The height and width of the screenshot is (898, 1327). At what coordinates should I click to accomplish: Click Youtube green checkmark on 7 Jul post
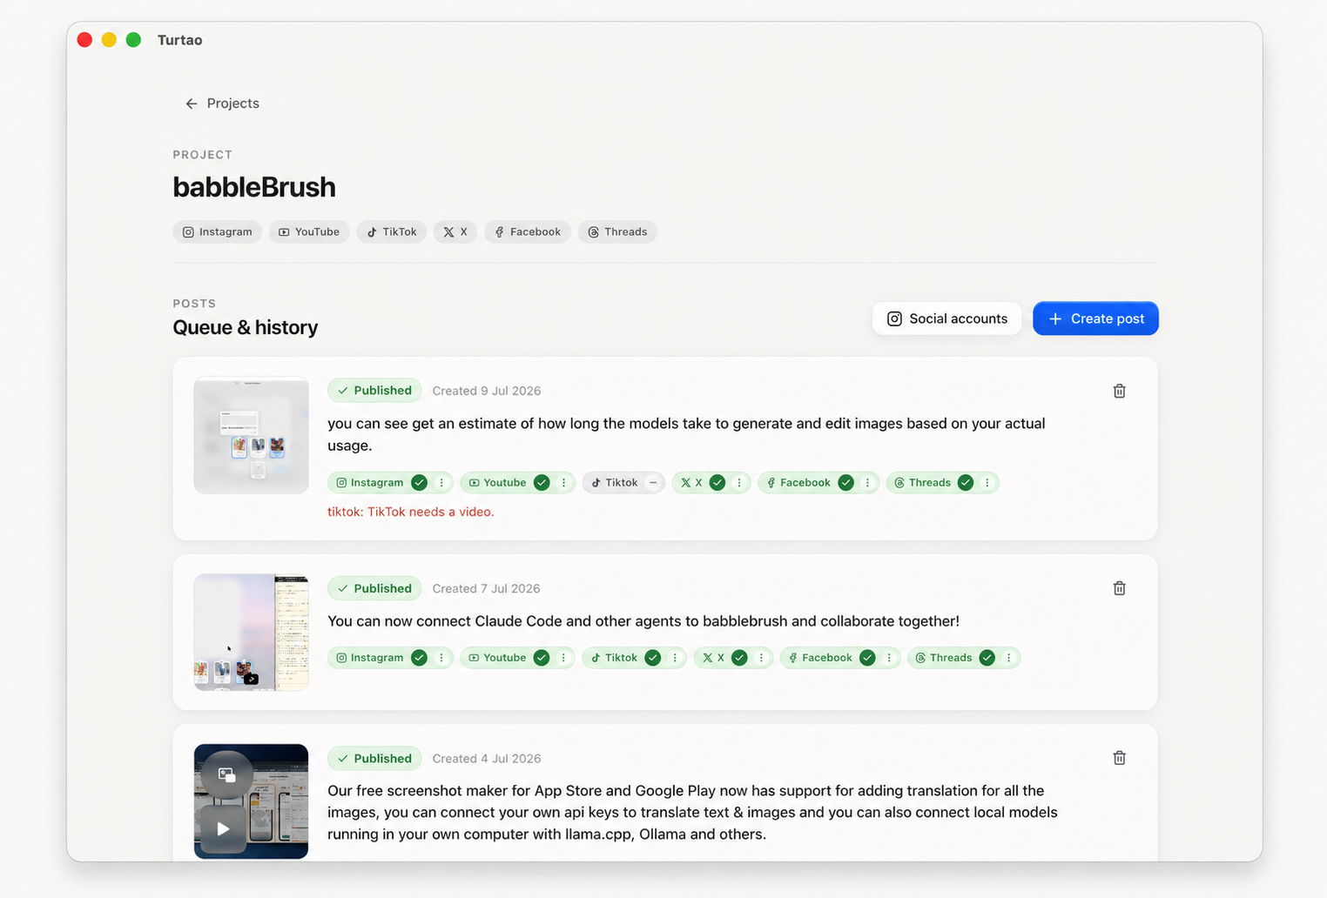click(542, 658)
